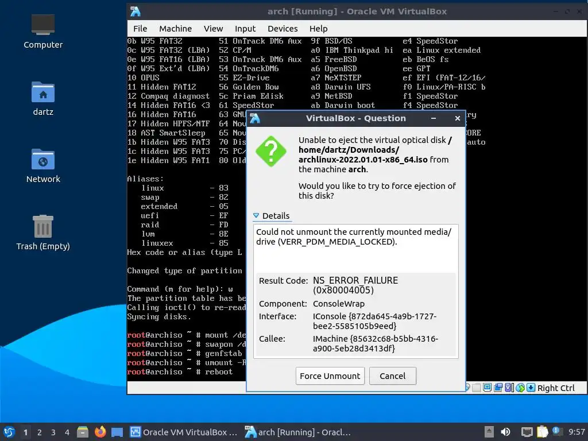Image resolution: width=588 pixels, height=441 pixels.
Task: Switch to arch [Running] taskbar entry
Action: (298, 432)
